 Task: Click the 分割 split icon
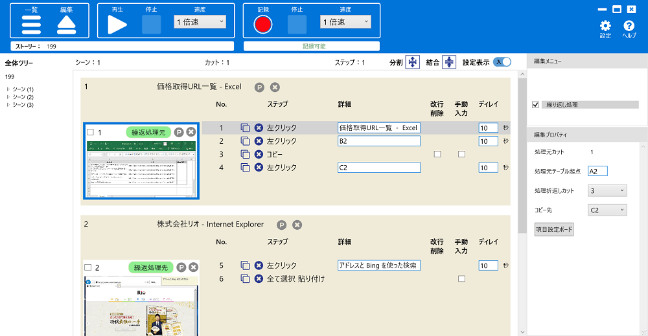(x=413, y=62)
